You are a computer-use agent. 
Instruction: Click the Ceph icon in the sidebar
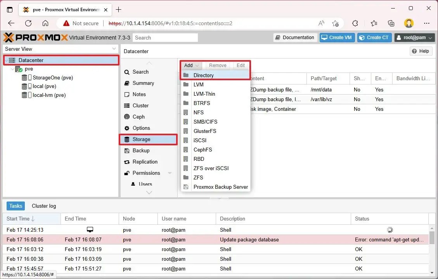[x=126, y=117]
